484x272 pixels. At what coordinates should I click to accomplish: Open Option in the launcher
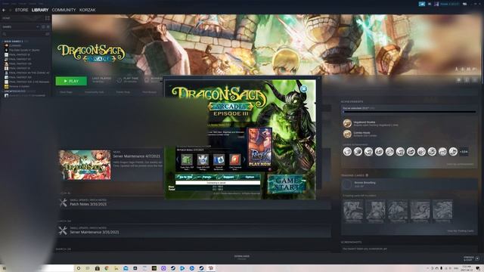(x=250, y=177)
